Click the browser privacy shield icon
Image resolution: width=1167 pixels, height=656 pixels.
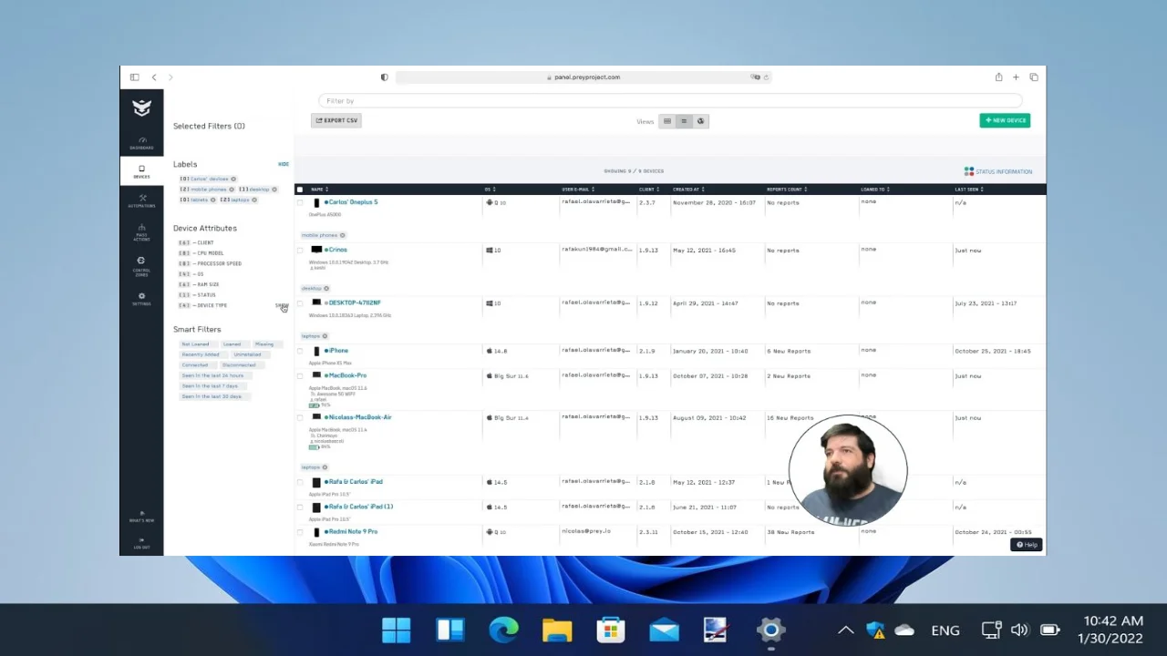(x=384, y=77)
